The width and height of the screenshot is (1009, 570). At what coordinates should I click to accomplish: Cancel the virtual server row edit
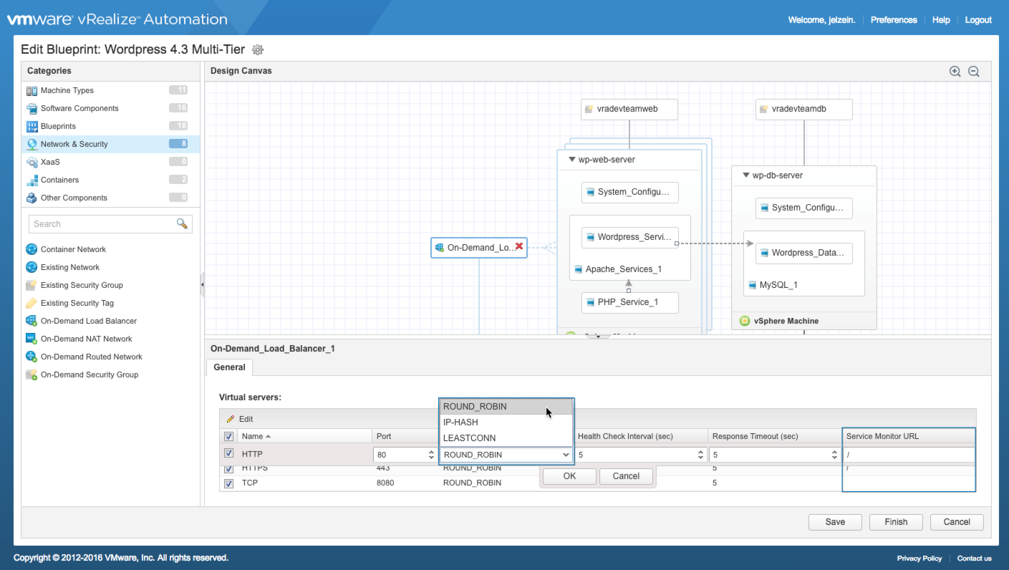(x=626, y=476)
